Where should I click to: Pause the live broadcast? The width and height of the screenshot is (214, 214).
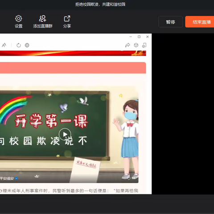click(170, 22)
